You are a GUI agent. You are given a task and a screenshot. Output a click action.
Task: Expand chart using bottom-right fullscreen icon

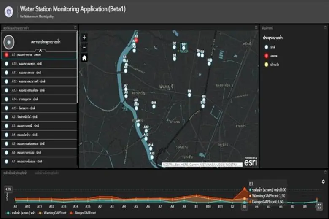(x=319, y=206)
